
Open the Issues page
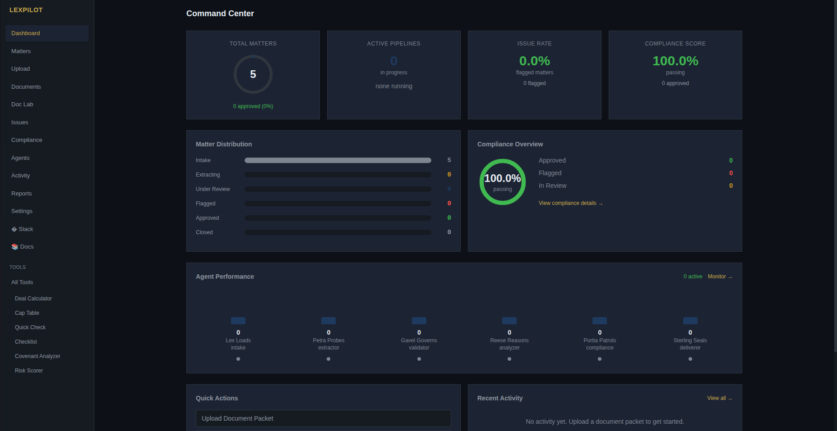pos(47,122)
